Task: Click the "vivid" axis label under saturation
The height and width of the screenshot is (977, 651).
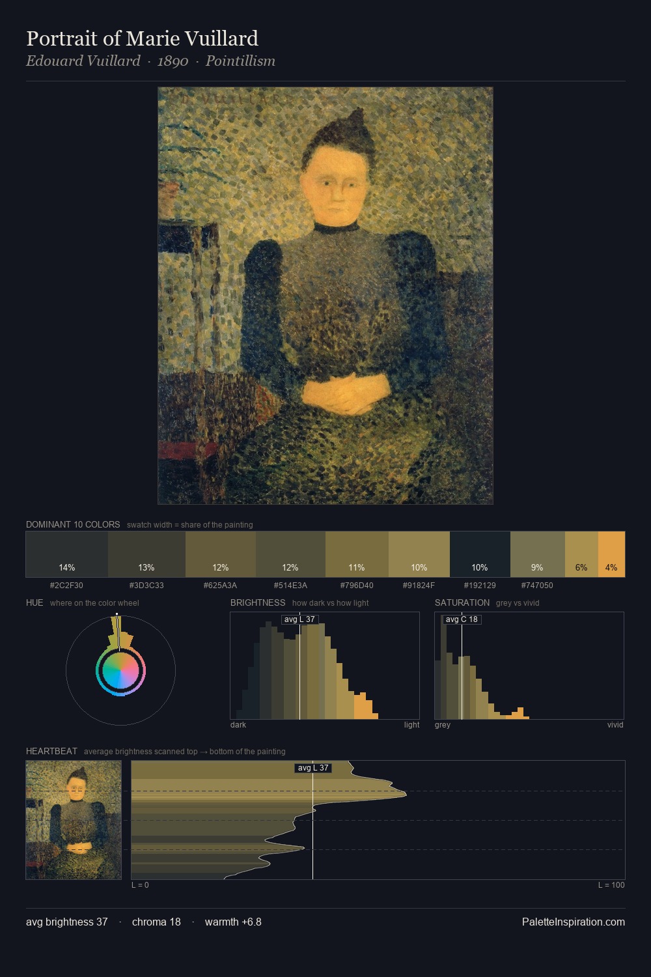Action: tap(615, 725)
